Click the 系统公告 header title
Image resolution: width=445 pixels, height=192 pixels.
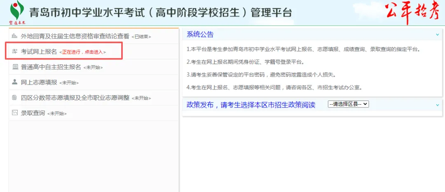pos(200,34)
